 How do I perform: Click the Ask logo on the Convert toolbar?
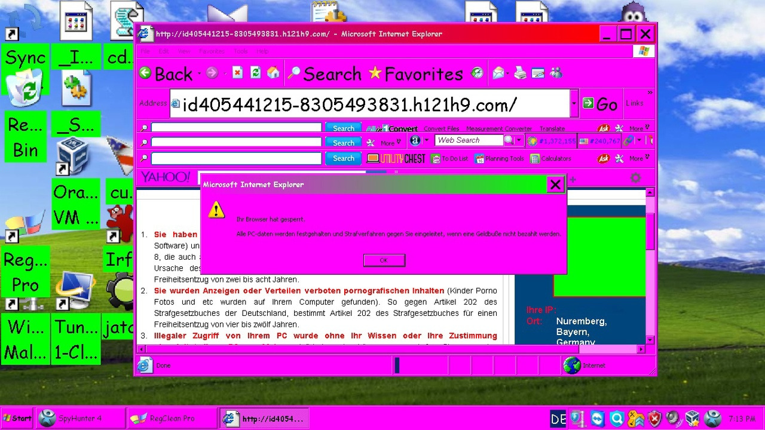tap(604, 128)
